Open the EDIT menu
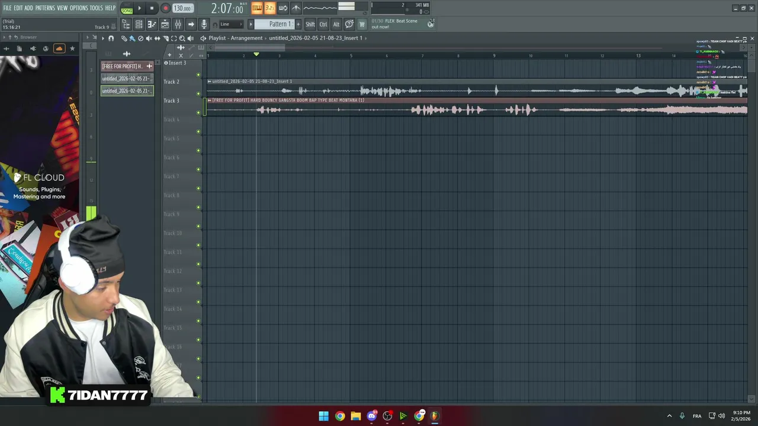The image size is (758, 426). click(x=18, y=8)
